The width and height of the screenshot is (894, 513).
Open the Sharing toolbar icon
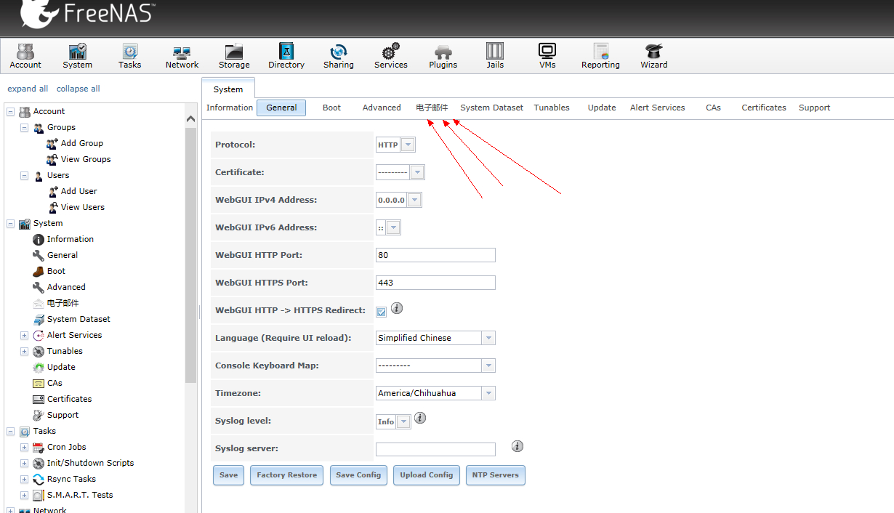(339, 56)
